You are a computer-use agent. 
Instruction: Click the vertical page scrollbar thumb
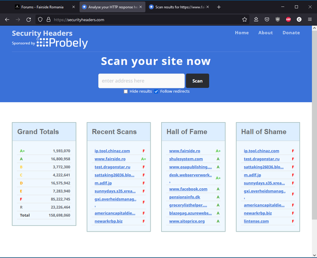tap(314, 125)
